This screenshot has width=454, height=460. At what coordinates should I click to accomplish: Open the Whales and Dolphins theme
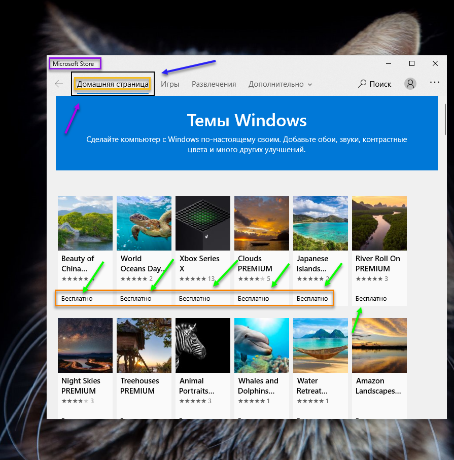tap(261, 345)
